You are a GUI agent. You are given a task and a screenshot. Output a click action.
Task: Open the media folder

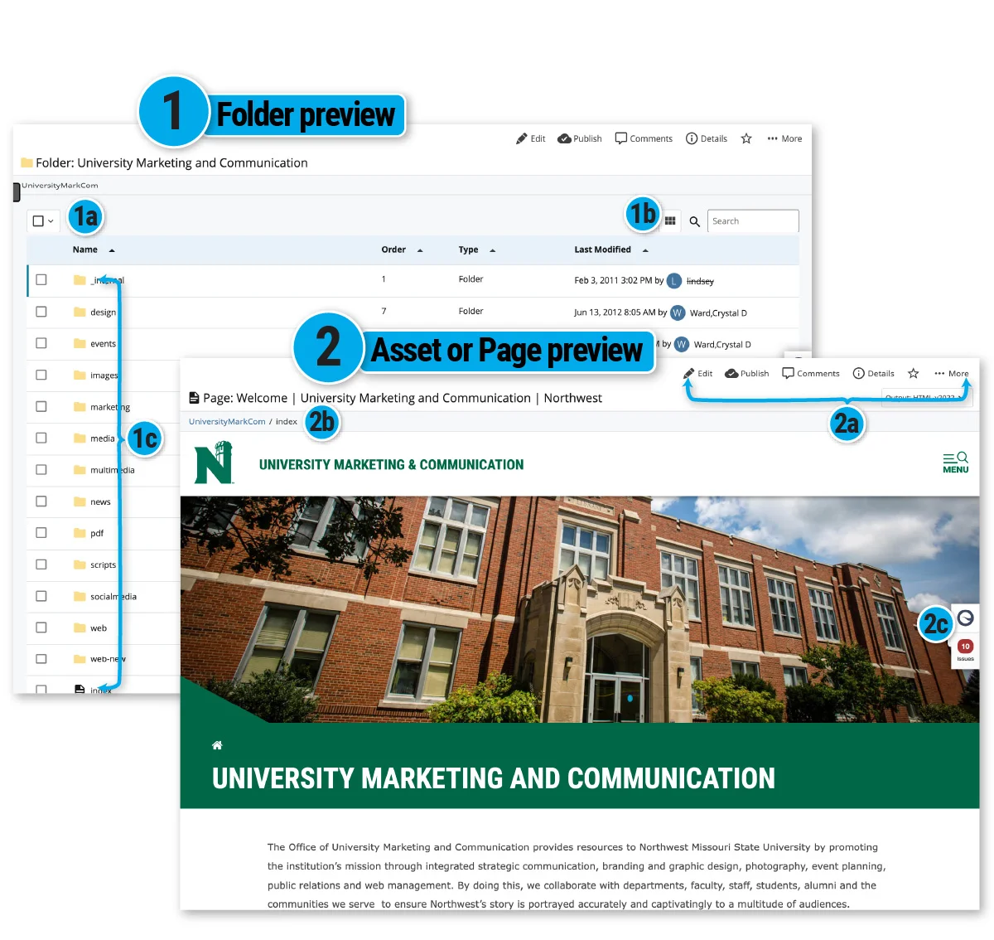click(x=103, y=439)
